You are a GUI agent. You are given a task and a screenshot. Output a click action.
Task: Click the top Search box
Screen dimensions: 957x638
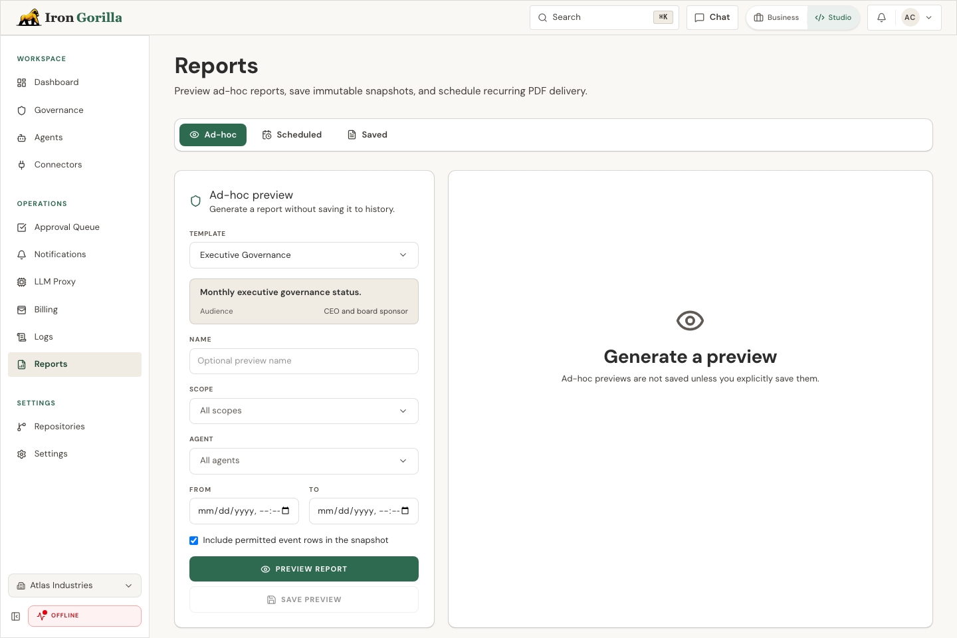(604, 18)
